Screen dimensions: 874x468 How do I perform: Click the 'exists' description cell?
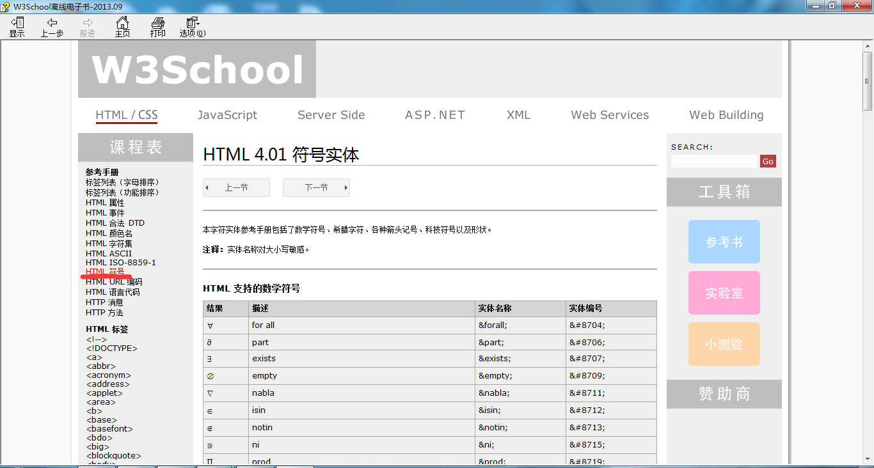362,359
